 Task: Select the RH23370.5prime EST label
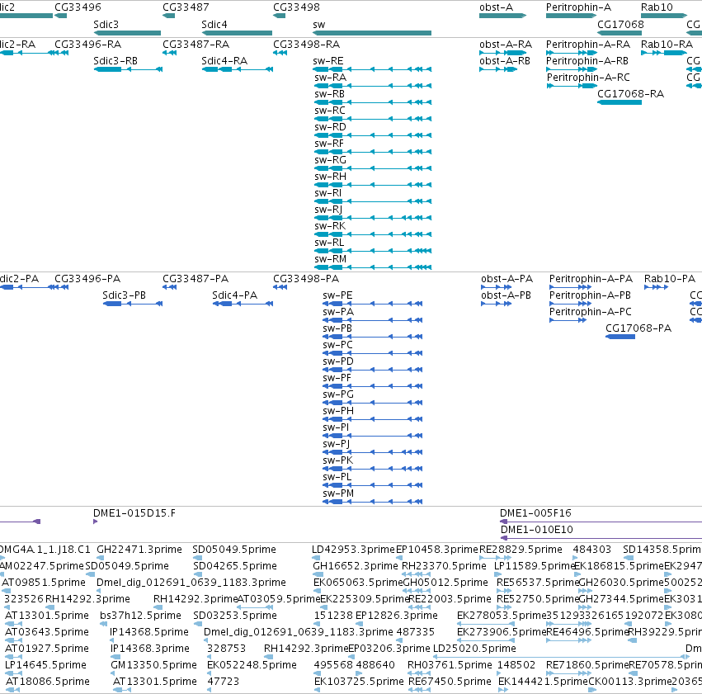444,566
